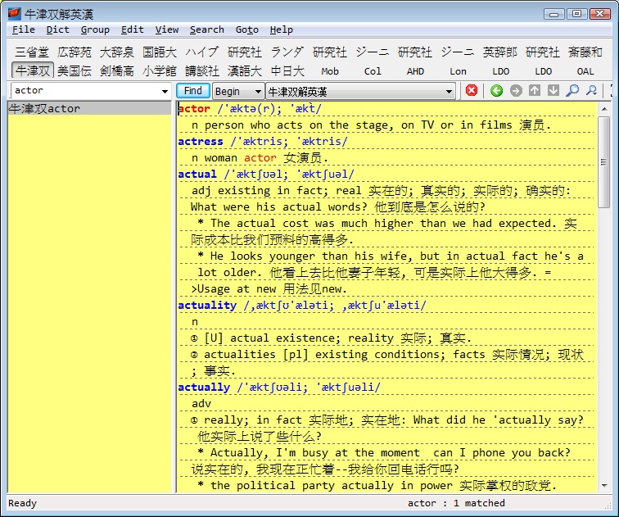Select the 英辞郎 dictionary button
The height and width of the screenshot is (517, 619).
(500, 52)
